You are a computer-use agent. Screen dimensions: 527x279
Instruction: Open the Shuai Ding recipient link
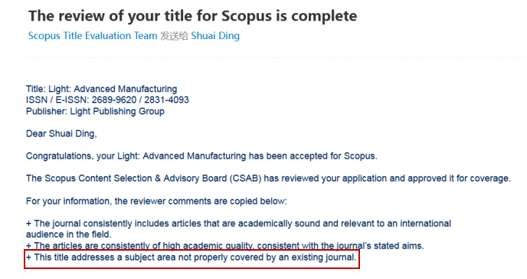215,35
